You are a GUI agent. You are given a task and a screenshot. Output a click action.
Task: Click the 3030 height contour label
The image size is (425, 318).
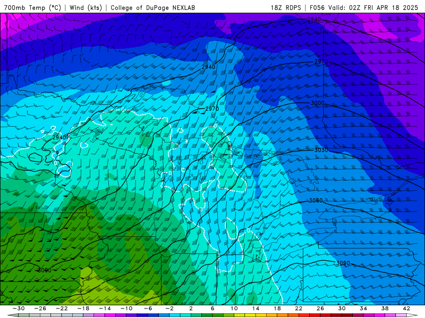click(x=321, y=150)
